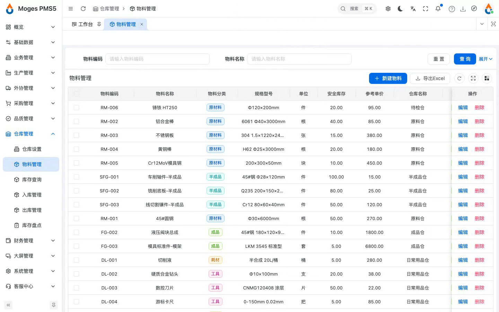Maximize tab content area icon
This screenshot has height=312, width=499.
(x=493, y=24)
